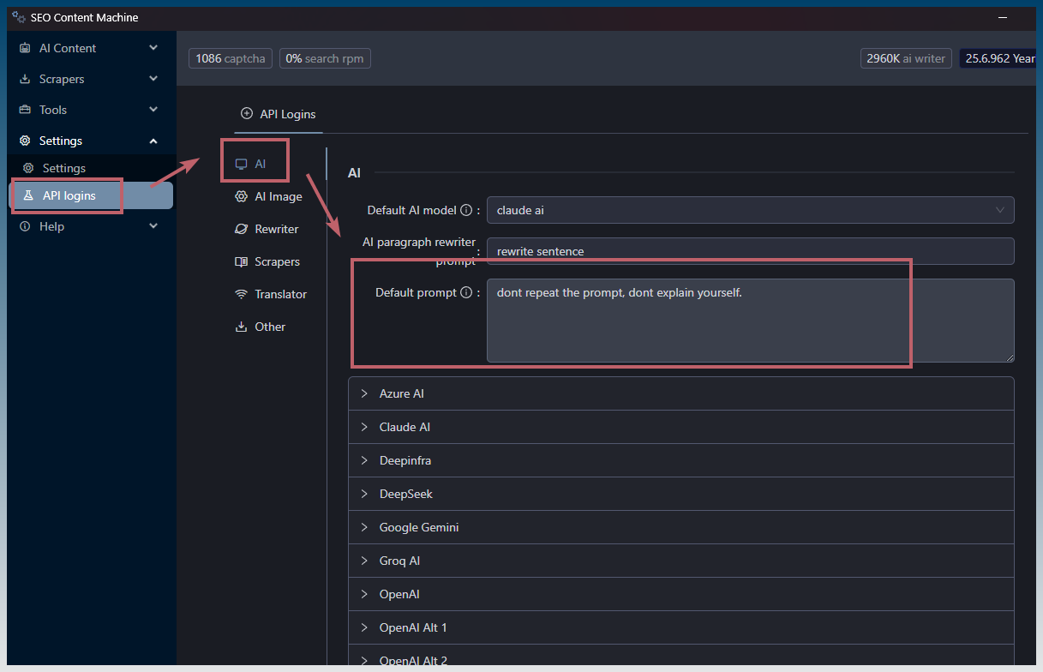The image size is (1043, 672).
Task: Expand the OpenAI section
Action: coord(680,594)
